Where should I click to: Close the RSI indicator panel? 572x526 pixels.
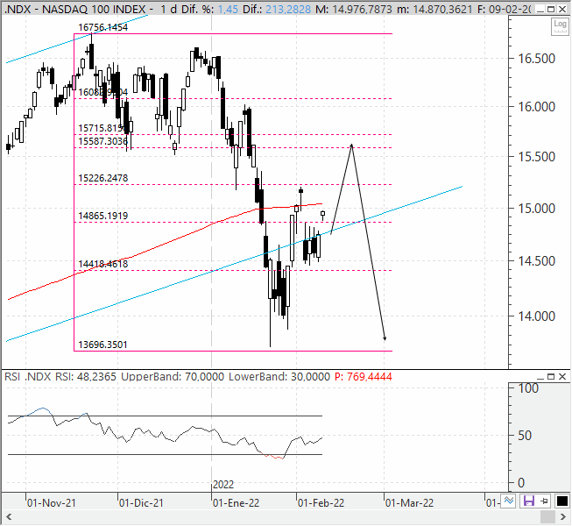(x=562, y=377)
